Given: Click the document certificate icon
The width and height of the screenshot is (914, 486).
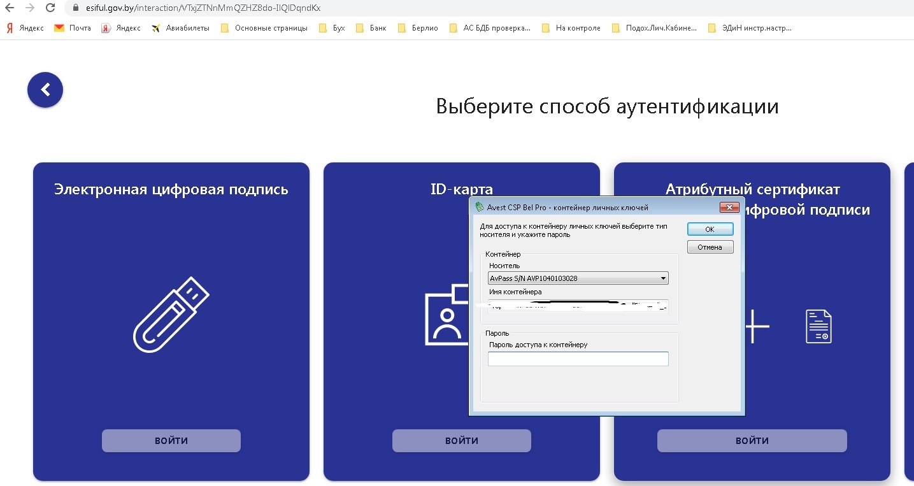Looking at the screenshot, I should tap(818, 326).
